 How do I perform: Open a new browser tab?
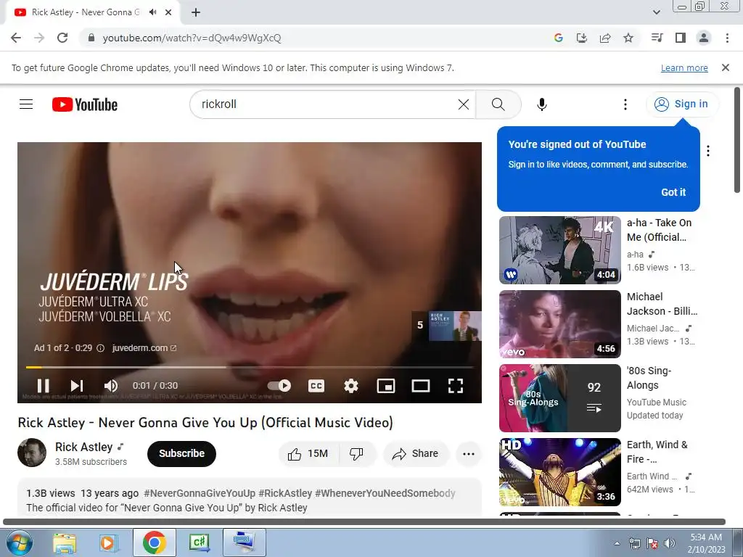coord(196,12)
